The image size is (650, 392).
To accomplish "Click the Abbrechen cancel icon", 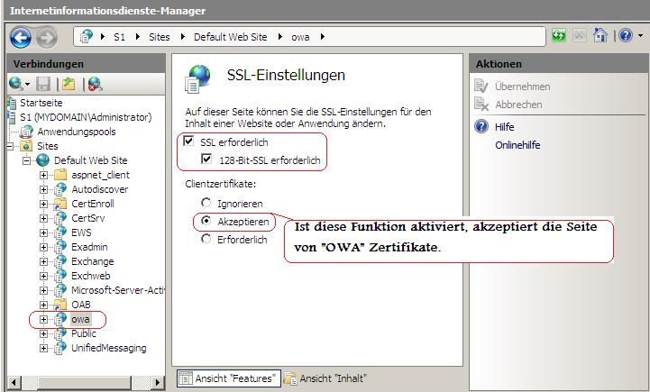I will [481, 104].
